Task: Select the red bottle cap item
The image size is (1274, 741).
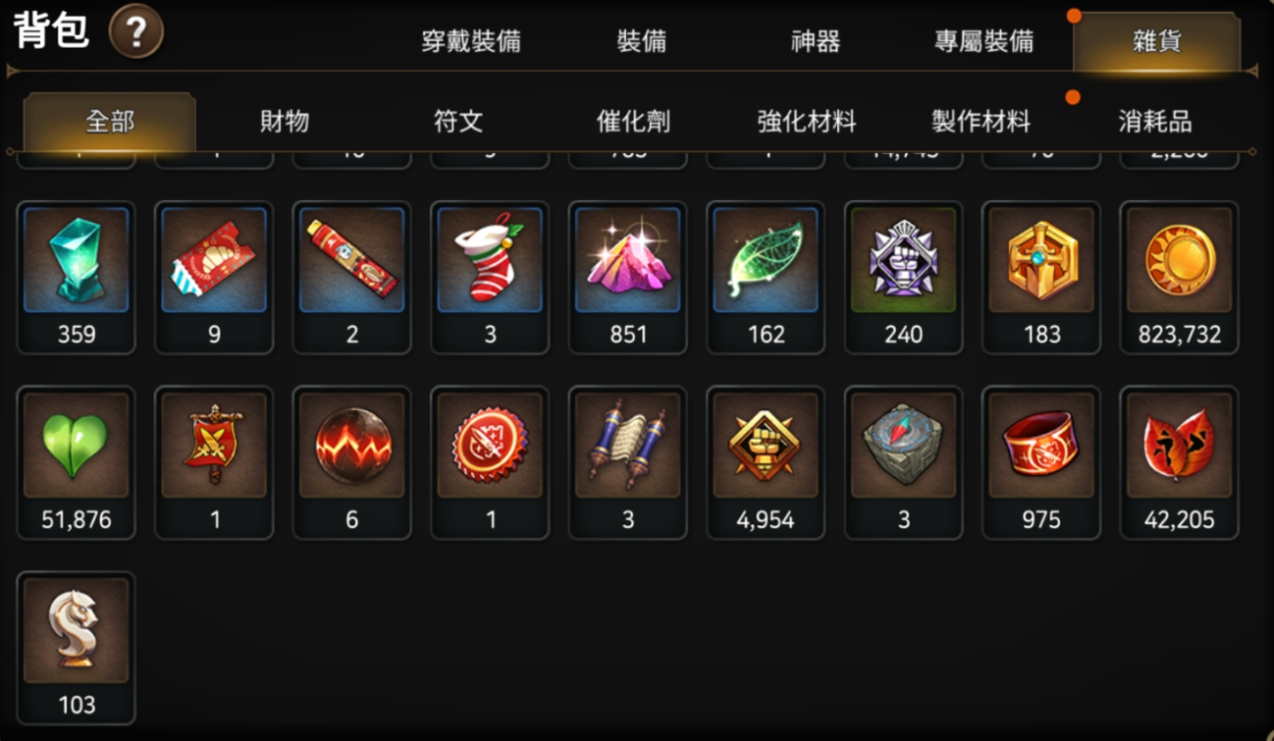Action: pyautogui.click(x=490, y=463)
